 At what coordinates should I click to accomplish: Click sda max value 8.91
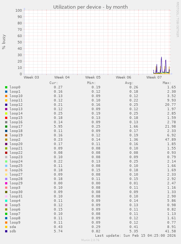(172, 227)
